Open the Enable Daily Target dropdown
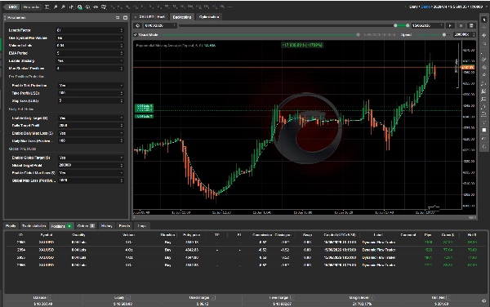This screenshot has width=490, height=307. (x=91, y=118)
